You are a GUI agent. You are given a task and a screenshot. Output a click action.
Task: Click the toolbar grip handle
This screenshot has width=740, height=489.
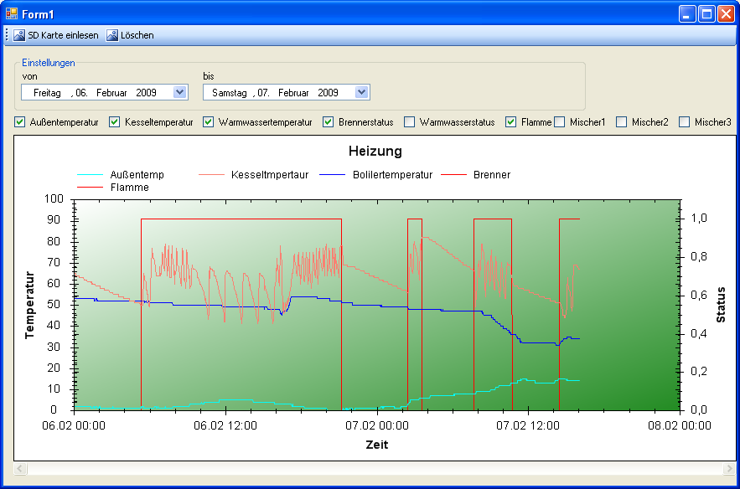[7, 35]
